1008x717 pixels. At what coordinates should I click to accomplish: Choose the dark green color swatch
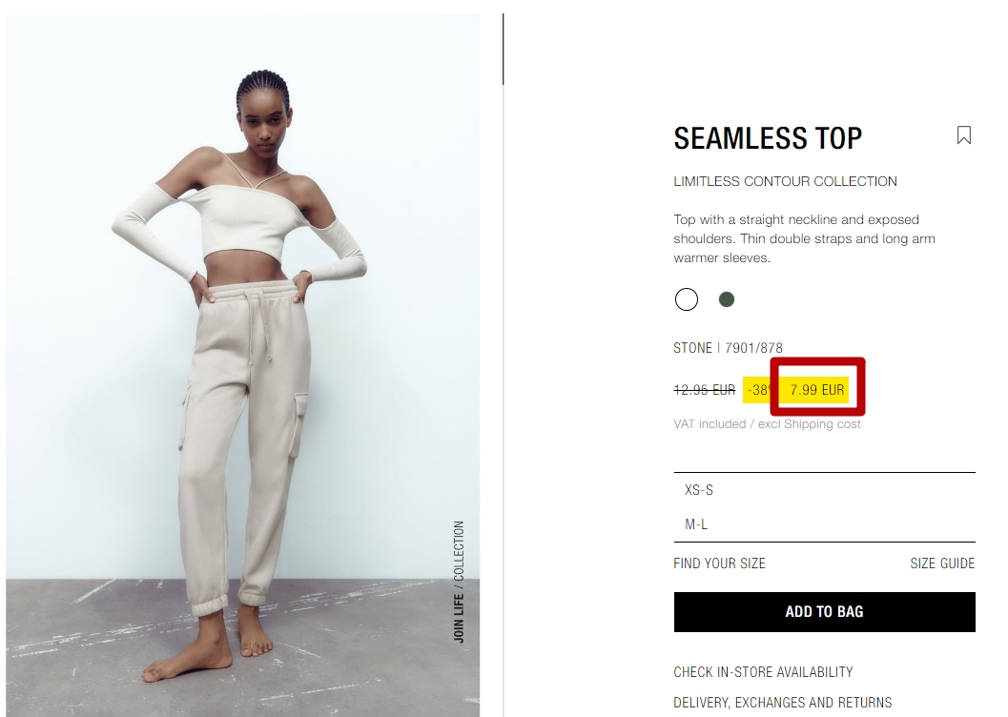coord(727,299)
